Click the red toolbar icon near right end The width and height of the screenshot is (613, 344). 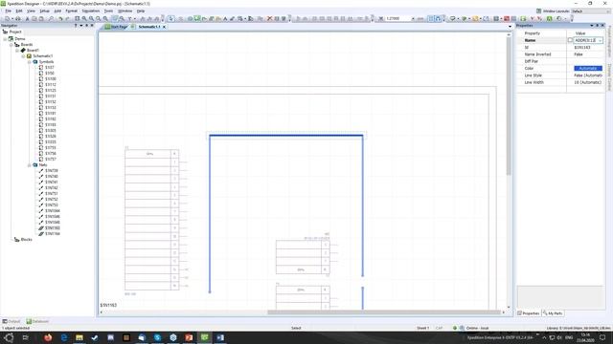(507, 18)
